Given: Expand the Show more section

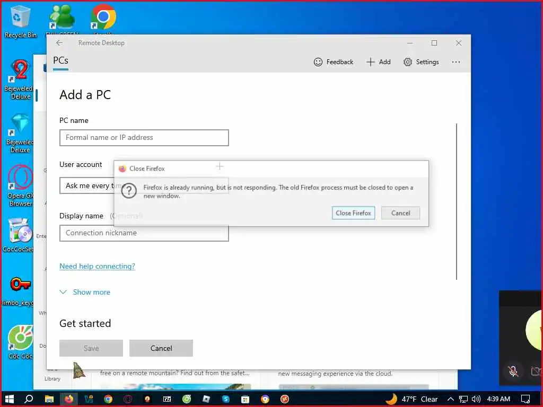Looking at the screenshot, I should tap(85, 292).
